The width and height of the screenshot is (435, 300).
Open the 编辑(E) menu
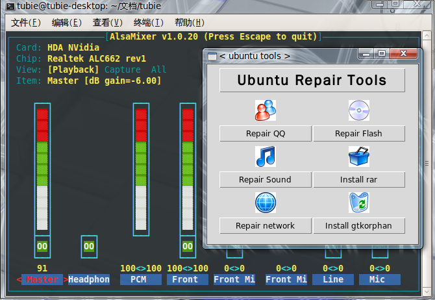click(67, 23)
